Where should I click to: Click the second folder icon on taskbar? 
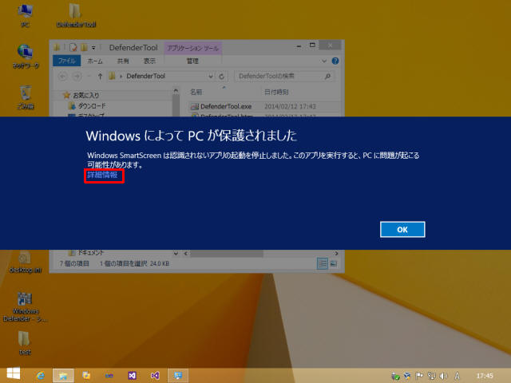pyautogui.click(x=86, y=376)
